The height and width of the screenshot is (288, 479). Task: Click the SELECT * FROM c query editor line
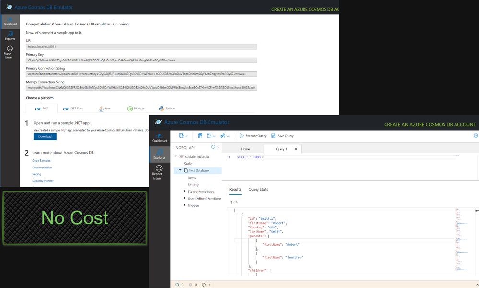pyautogui.click(x=250, y=157)
